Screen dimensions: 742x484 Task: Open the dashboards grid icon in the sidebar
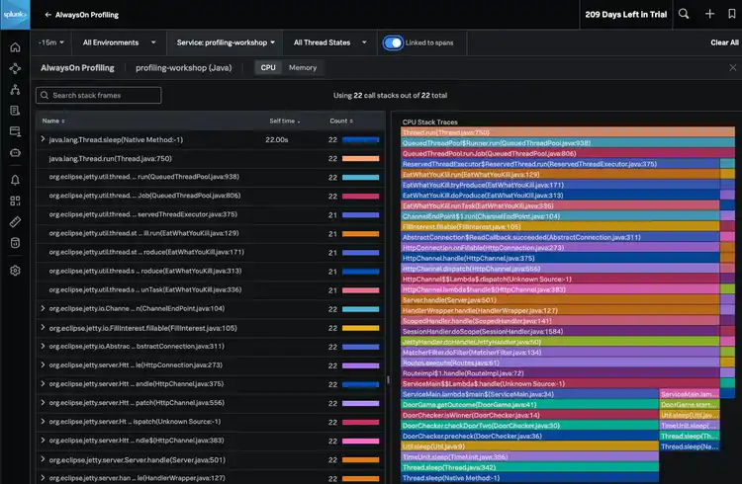pyautogui.click(x=15, y=201)
